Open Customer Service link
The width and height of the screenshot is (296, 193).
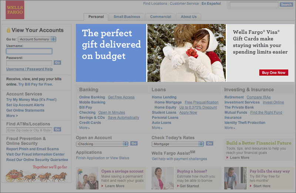(184, 4)
